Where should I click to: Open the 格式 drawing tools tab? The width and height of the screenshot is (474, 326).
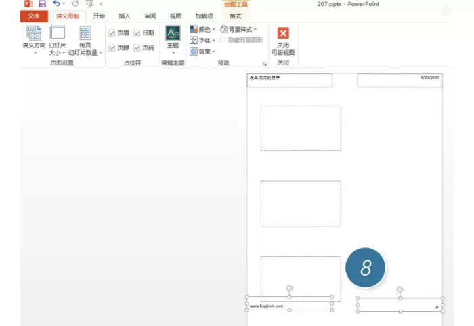coord(235,16)
